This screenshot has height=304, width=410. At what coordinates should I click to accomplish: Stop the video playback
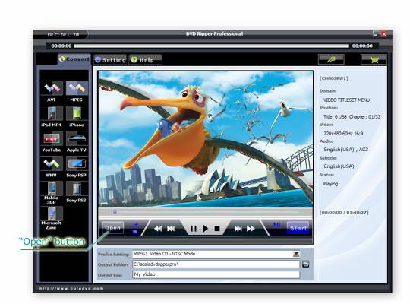[x=217, y=229]
